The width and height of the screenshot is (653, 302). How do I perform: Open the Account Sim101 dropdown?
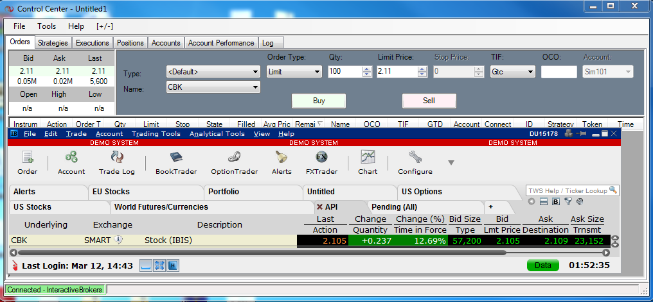(x=607, y=71)
